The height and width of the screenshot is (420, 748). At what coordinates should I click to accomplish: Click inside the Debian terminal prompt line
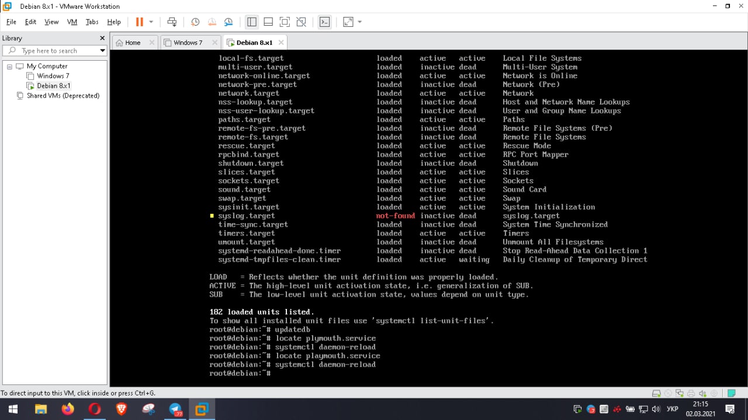point(240,373)
